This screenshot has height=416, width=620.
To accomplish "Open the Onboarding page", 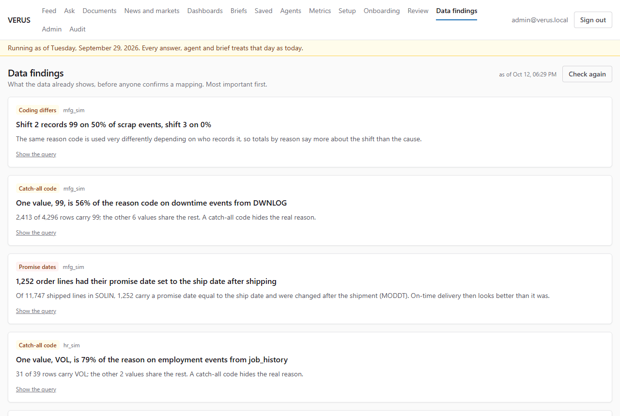I will coord(382,11).
